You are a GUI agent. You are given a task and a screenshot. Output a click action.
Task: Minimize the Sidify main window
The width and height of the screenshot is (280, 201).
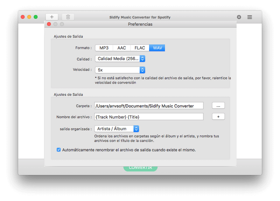pyautogui.click(x=29, y=17)
